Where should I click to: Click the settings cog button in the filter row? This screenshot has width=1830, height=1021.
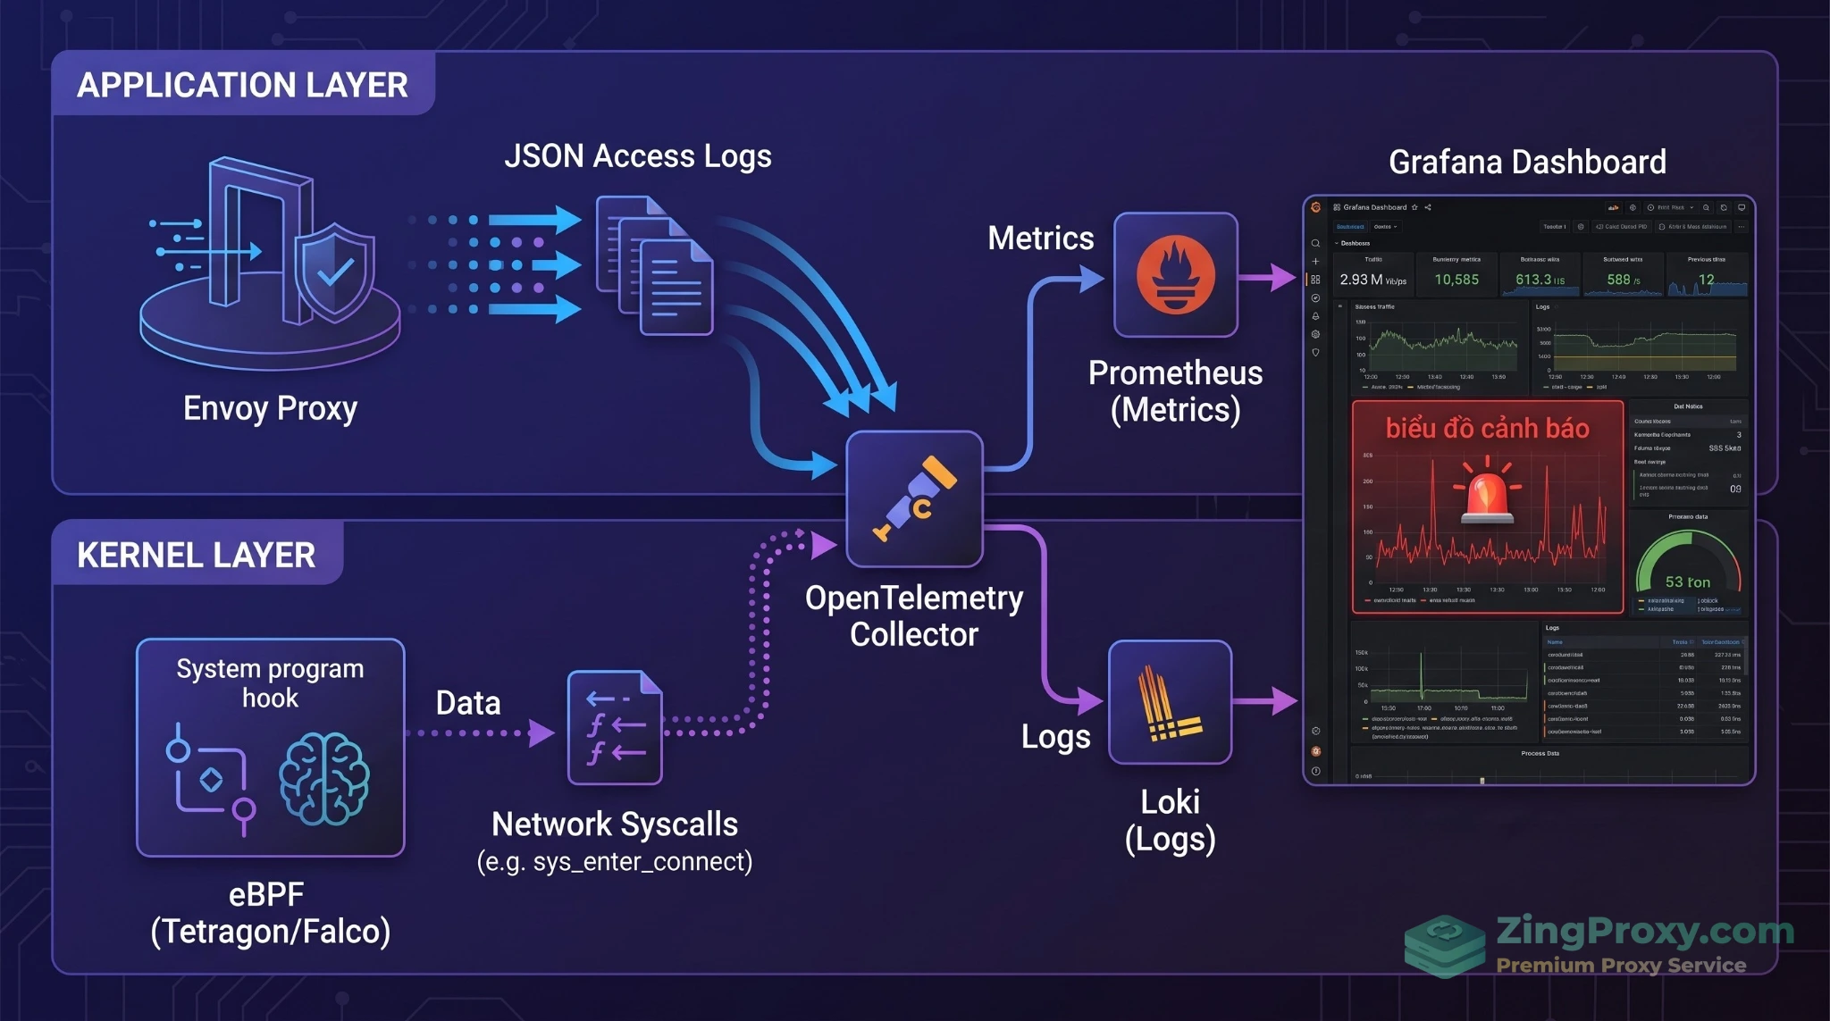pyautogui.click(x=1581, y=227)
